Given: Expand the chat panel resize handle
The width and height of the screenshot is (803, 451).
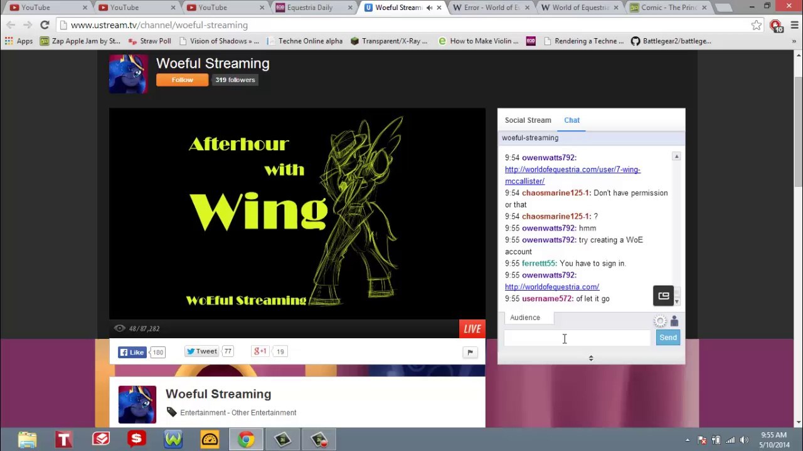Looking at the screenshot, I should pos(591,358).
